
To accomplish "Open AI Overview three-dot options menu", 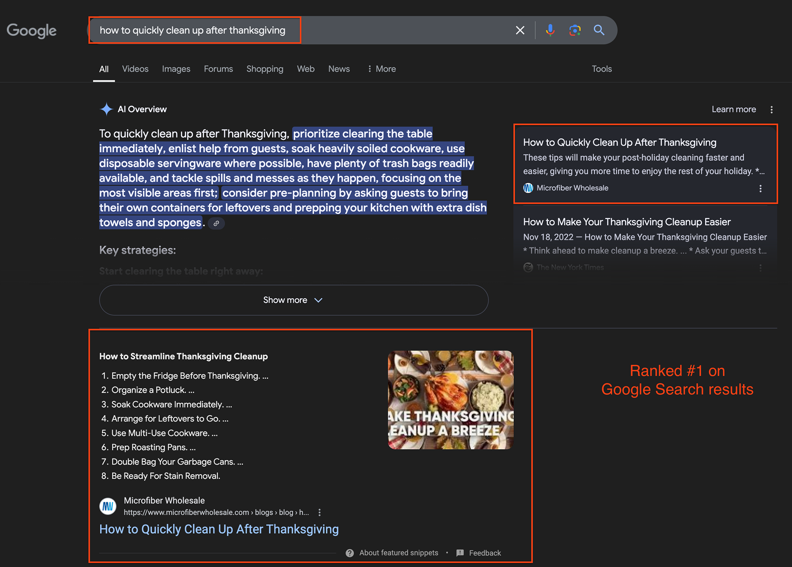I will pyautogui.click(x=771, y=110).
